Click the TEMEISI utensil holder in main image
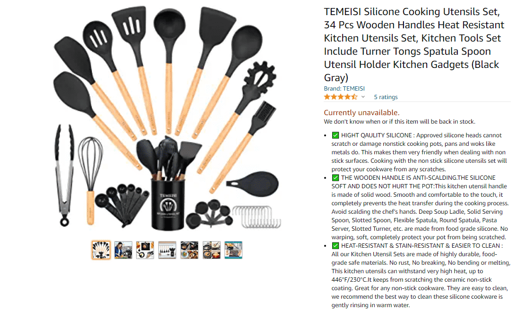The height and width of the screenshot is (310, 516). click(169, 204)
